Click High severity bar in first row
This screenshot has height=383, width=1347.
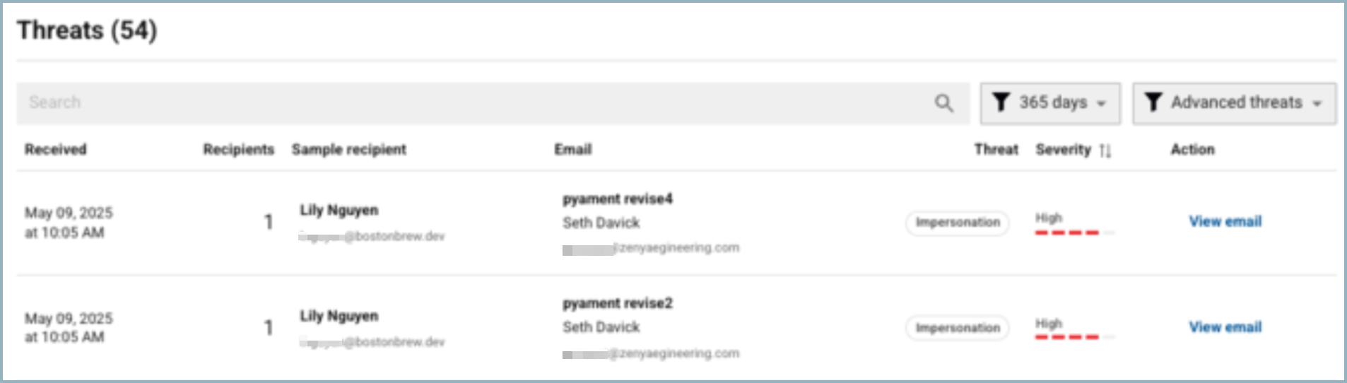(1067, 232)
